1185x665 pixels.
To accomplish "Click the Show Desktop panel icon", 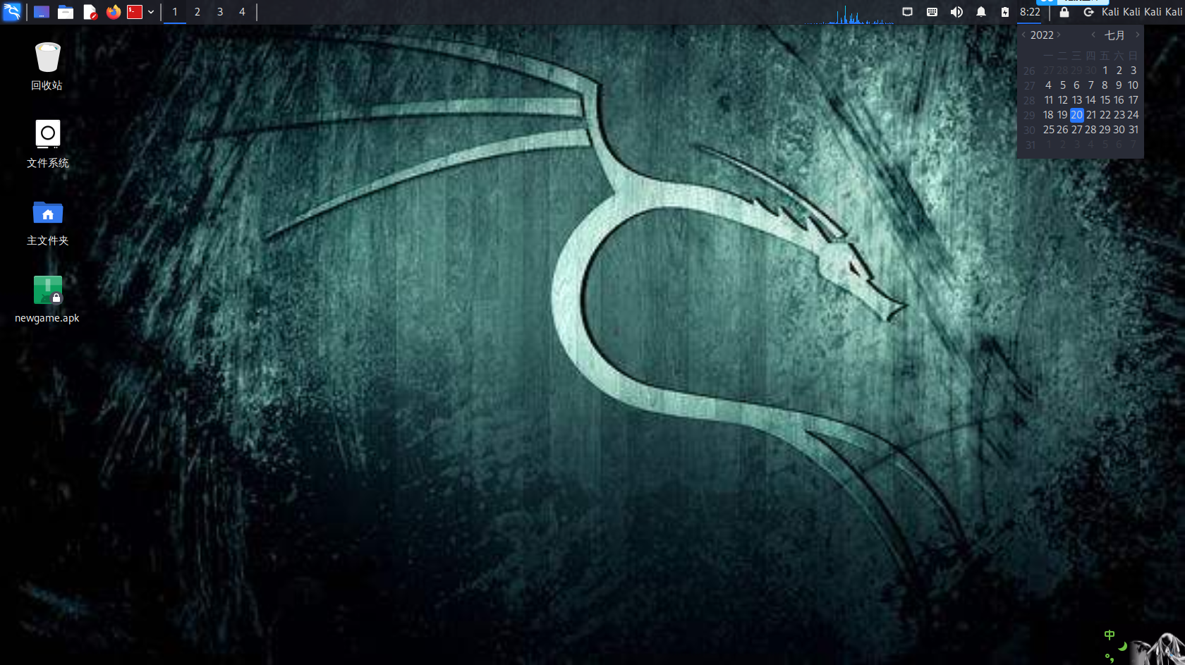I will 42,12.
